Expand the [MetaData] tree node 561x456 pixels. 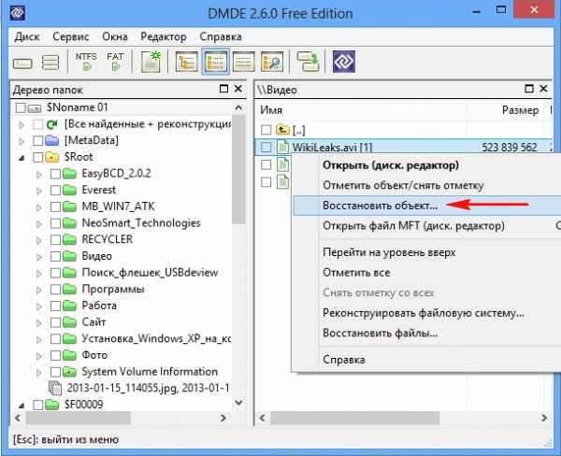point(22,141)
